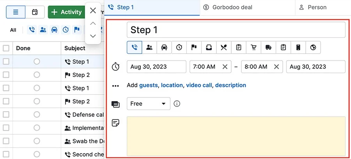Viewport: 351px width, 159px height.
Task: Pick the lunch fork-and-knife activity type
Action: click(223, 47)
